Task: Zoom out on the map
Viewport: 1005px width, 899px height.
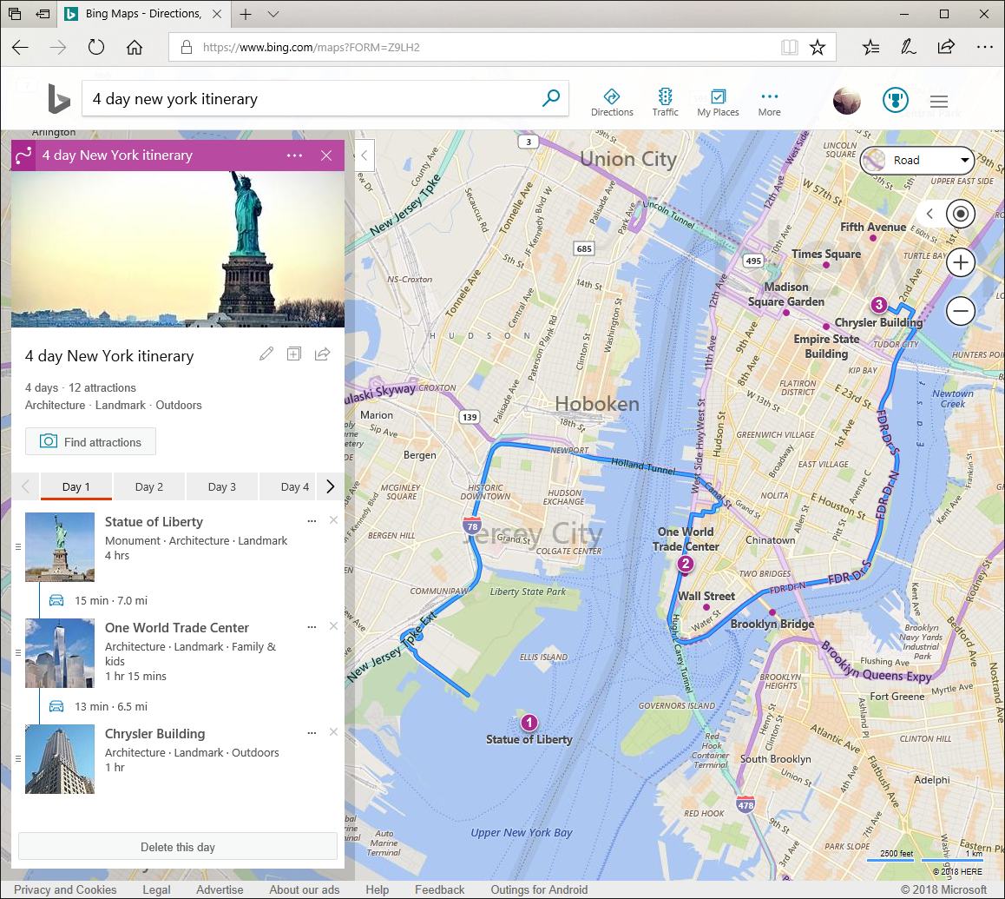Action: [x=960, y=311]
